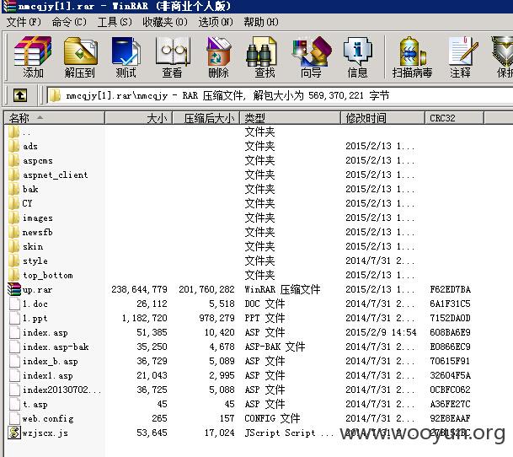Viewport: 513px width, 457px height.
Task: Click the WinRAR 压缩文件 type cell
Action: pyautogui.click(x=283, y=289)
